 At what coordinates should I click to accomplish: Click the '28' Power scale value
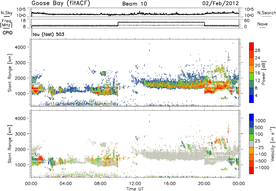pyautogui.click(x=257, y=50)
